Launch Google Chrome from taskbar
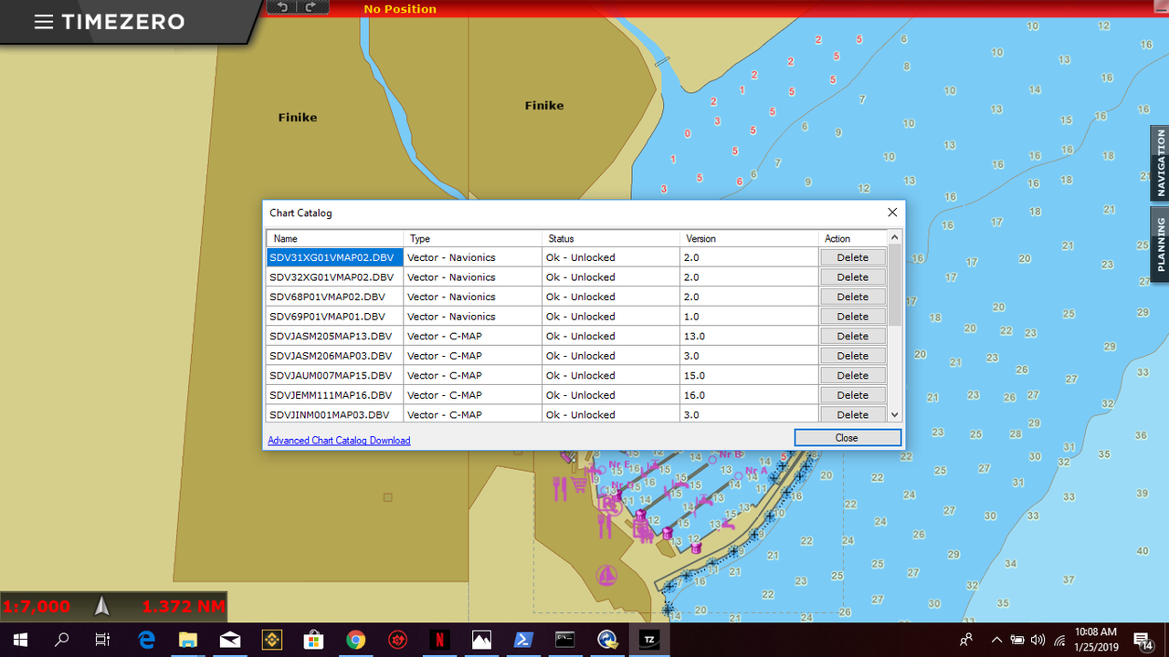The image size is (1169, 657). pos(355,640)
